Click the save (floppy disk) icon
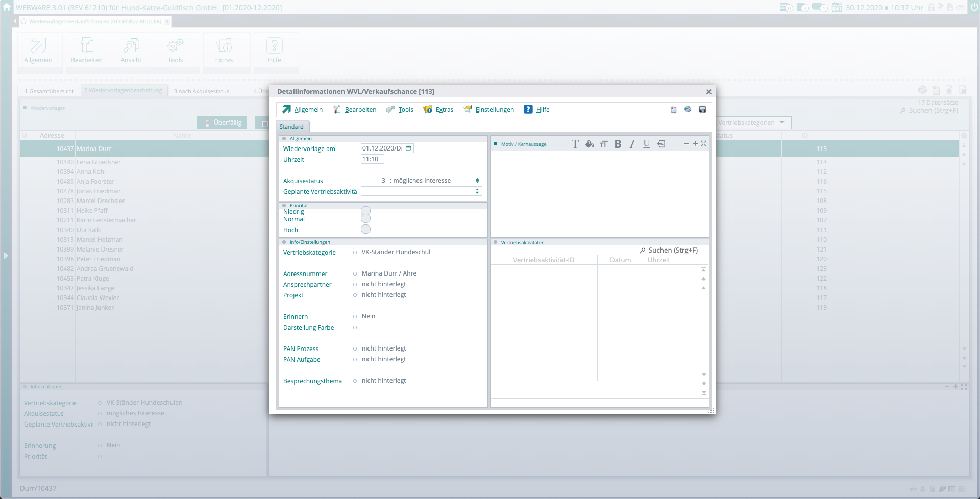980x499 pixels. 702,110
